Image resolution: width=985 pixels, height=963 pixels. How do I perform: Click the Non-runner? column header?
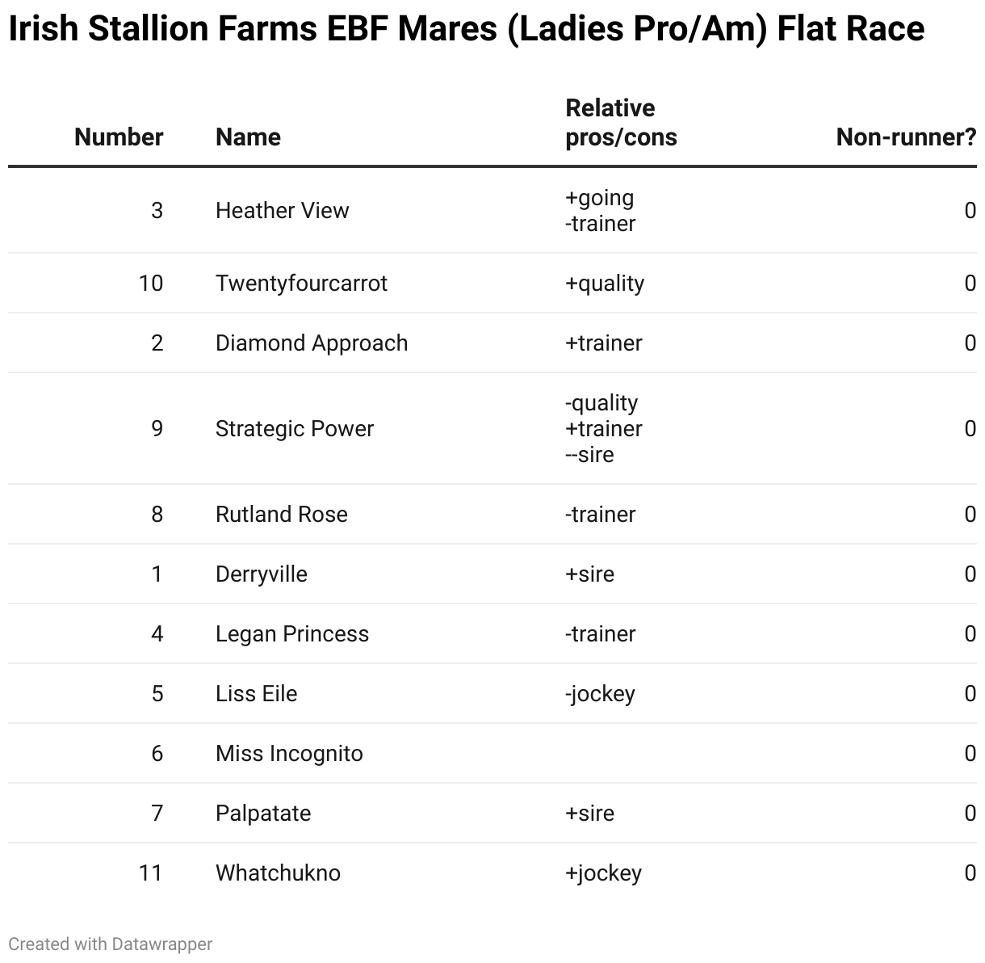tap(906, 137)
